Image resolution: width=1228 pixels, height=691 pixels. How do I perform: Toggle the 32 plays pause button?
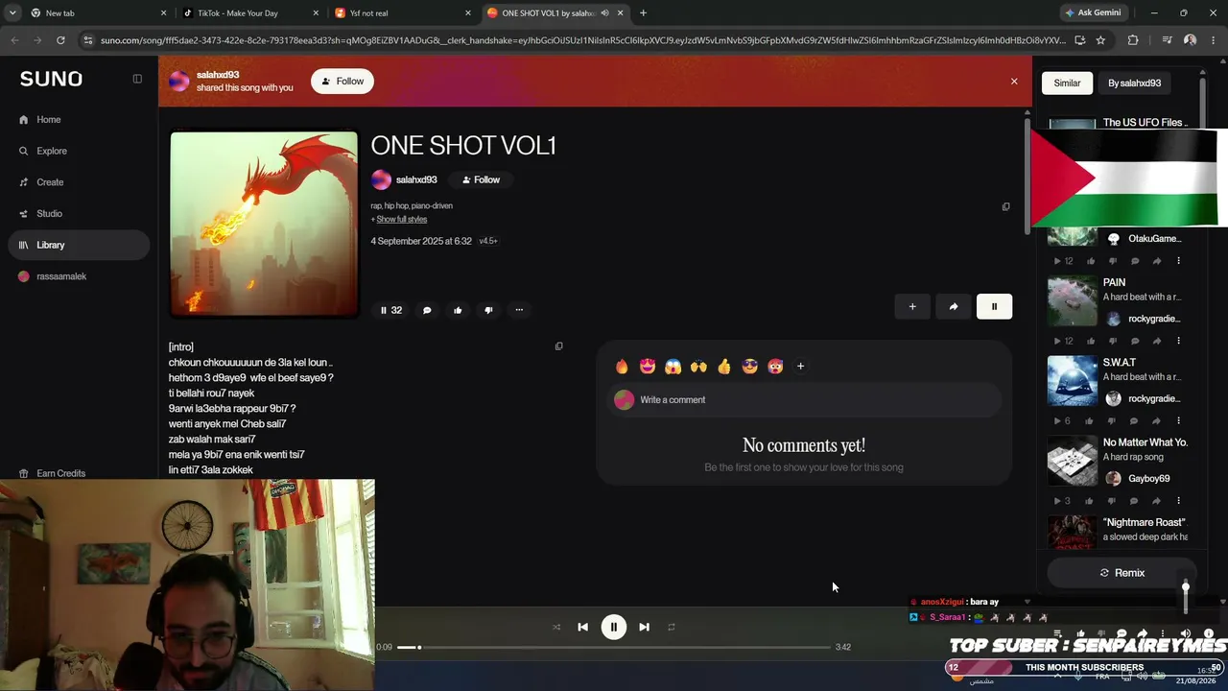coord(391,310)
